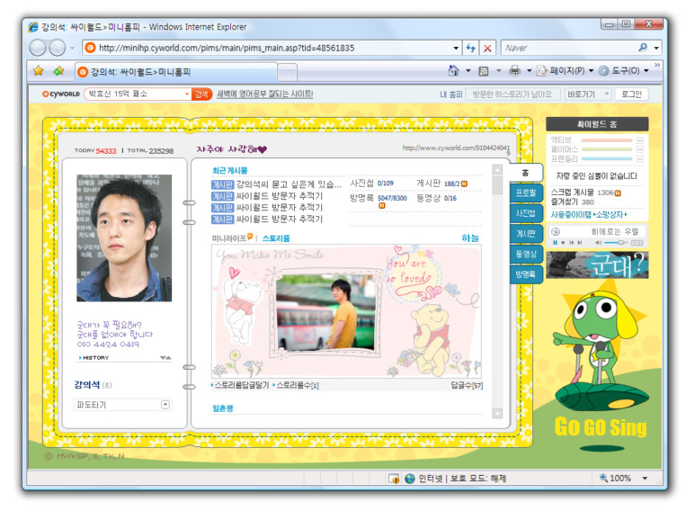Mute the music player speaker icon
Viewport: 686px width, 511px height.
tap(599, 242)
